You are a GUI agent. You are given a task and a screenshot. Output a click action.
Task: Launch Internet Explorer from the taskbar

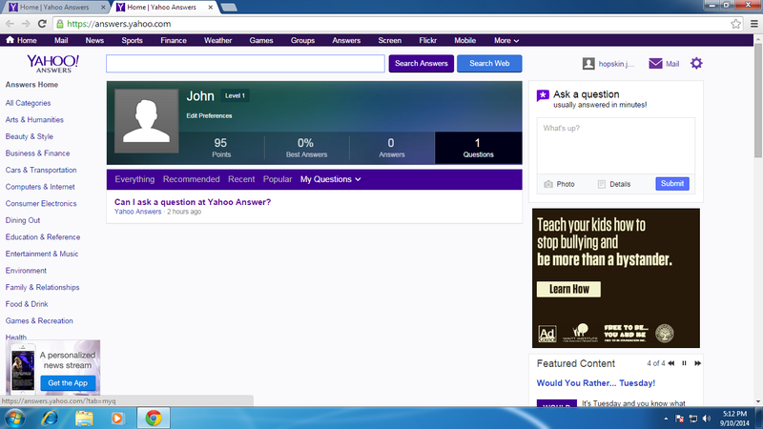coord(50,419)
